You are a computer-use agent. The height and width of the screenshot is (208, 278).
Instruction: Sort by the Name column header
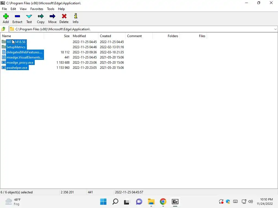pyautogui.click(x=22, y=36)
